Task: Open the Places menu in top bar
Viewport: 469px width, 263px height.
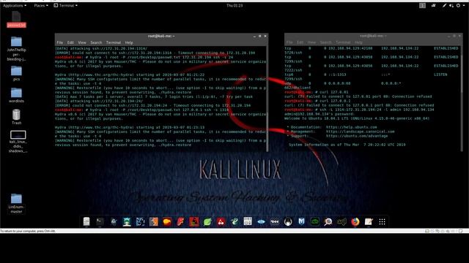Action: click(x=41, y=5)
